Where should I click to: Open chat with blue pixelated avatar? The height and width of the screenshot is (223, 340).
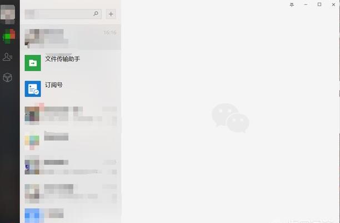71,215
